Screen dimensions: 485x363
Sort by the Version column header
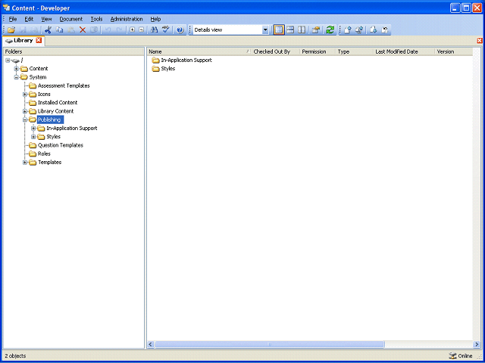pyautogui.click(x=453, y=51)
